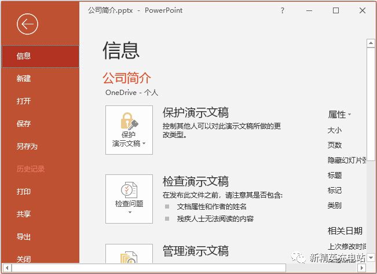This screenshot has width=377, height=274.
Task: Minimize the PowerPoint window
Action: tap(309, 10)
